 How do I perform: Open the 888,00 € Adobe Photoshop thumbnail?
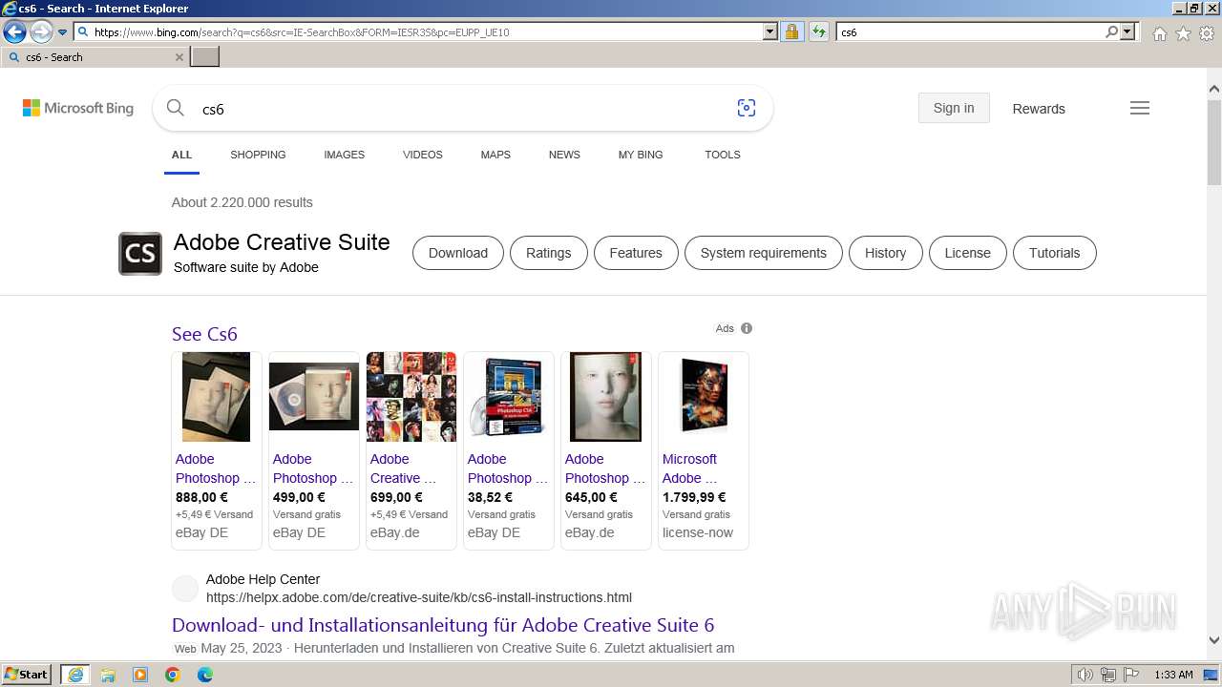217,397
